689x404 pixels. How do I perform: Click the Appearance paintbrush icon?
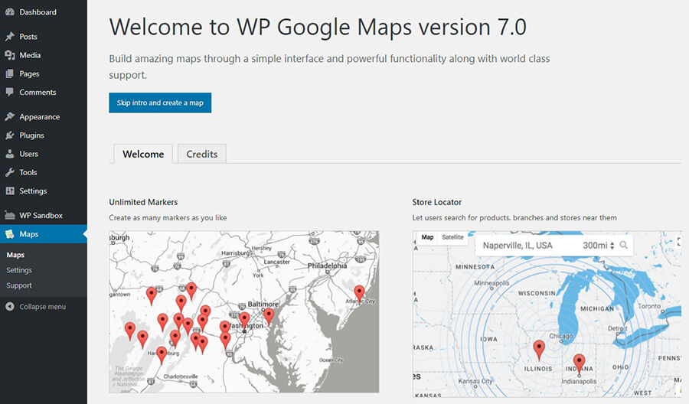pyautogui.click(x=10, y=117)
